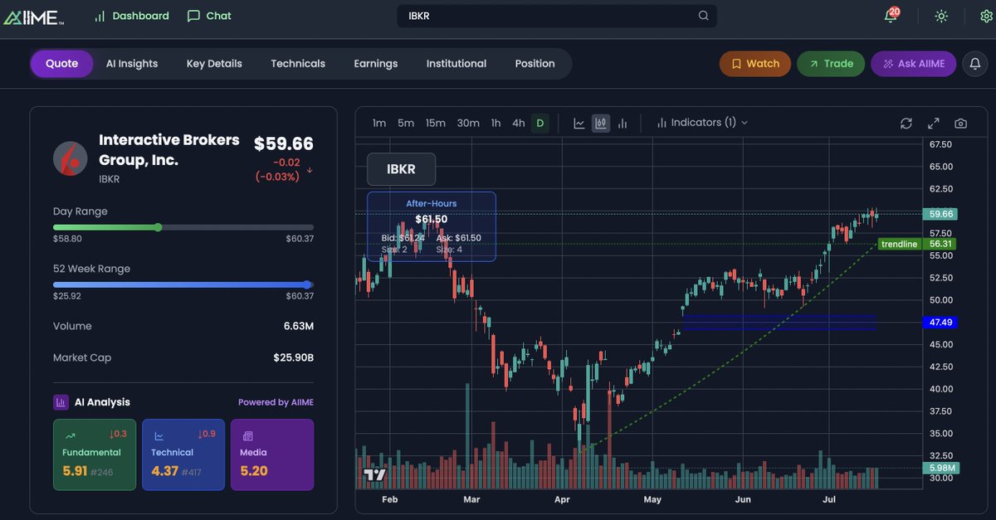996x520 pixels.
Task: Add IBKR to watchlist with Watch button
Action: [755, 64]
